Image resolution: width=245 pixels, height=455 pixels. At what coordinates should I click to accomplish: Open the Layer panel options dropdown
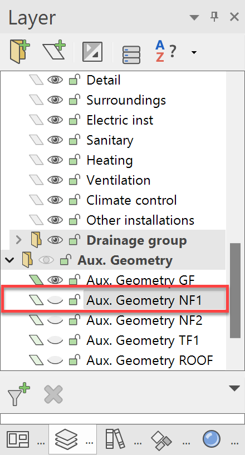(x=194, y=18)
